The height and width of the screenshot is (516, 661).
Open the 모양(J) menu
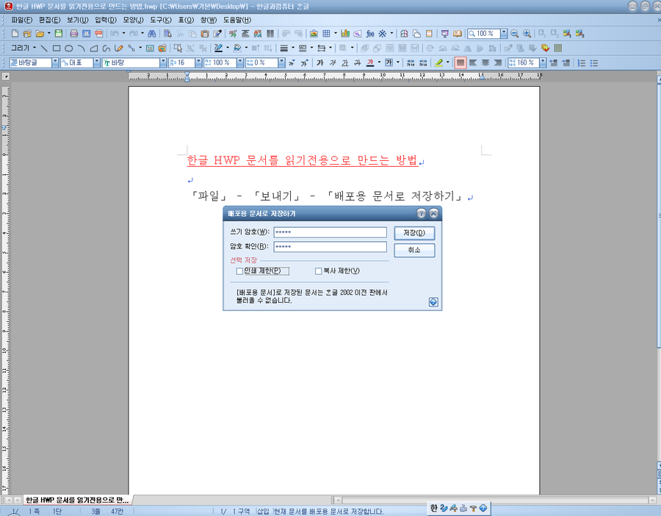coord(133,20)
